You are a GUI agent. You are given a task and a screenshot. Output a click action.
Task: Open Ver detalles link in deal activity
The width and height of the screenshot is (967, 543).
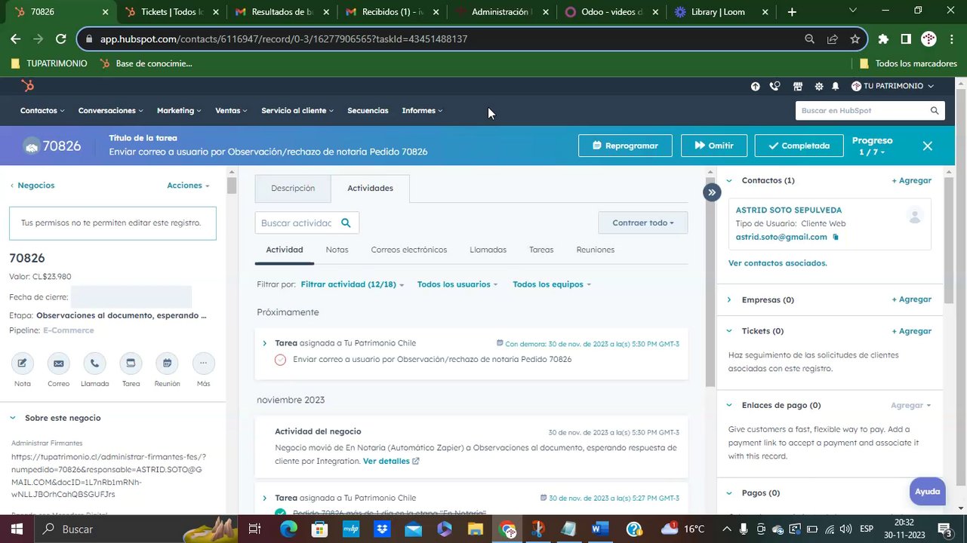pyautogui.click(x=391, y=461)
